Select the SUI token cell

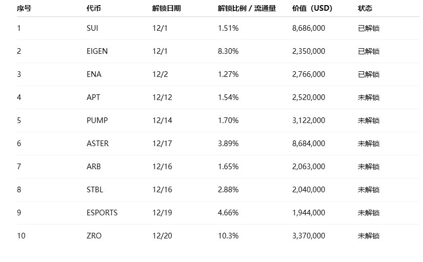[x=92, y=28]
